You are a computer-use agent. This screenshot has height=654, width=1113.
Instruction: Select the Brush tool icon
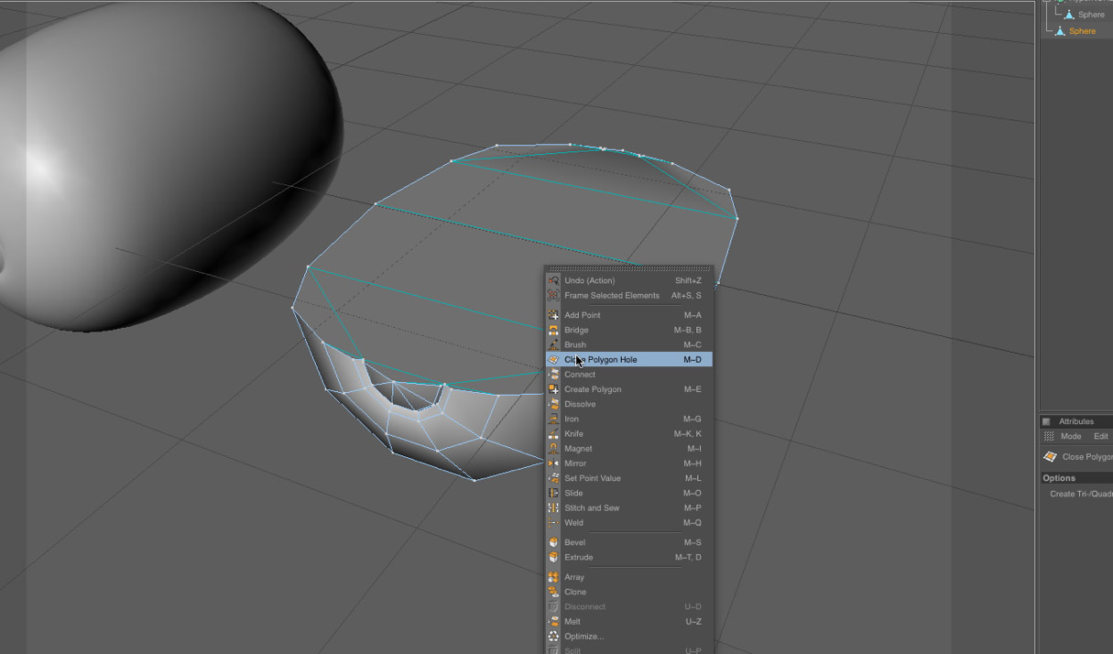[x=553, y=344]
